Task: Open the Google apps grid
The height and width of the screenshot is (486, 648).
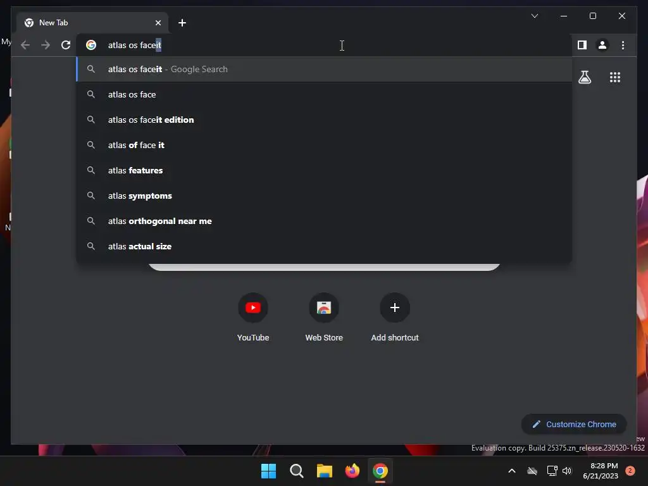Action: coord(615,77)
